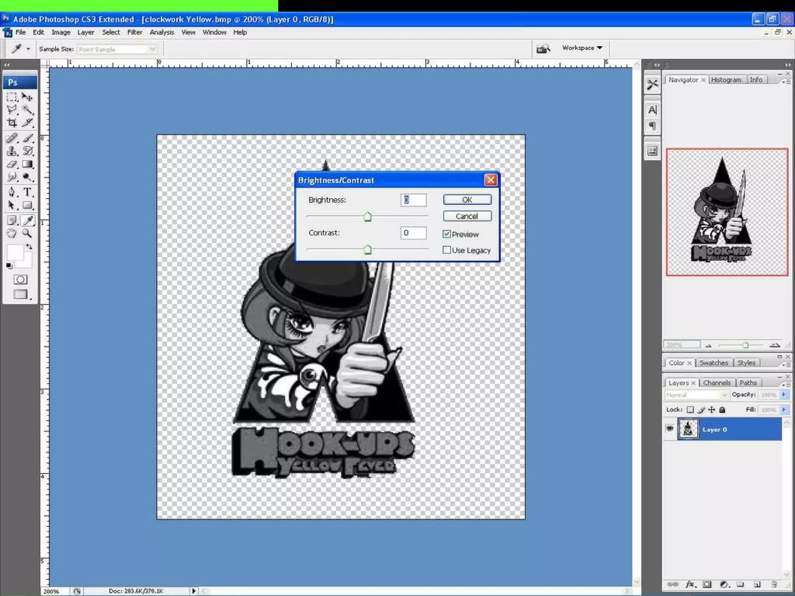
Task: Click the Quick Mask mode icon
Action: [20, 279]
